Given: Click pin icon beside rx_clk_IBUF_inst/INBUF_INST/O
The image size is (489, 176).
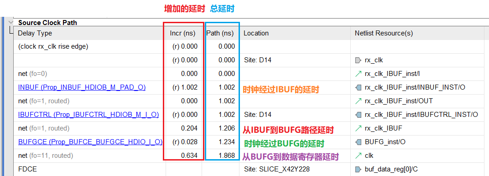Looking at the screenshot, I should tap(359, 87).
